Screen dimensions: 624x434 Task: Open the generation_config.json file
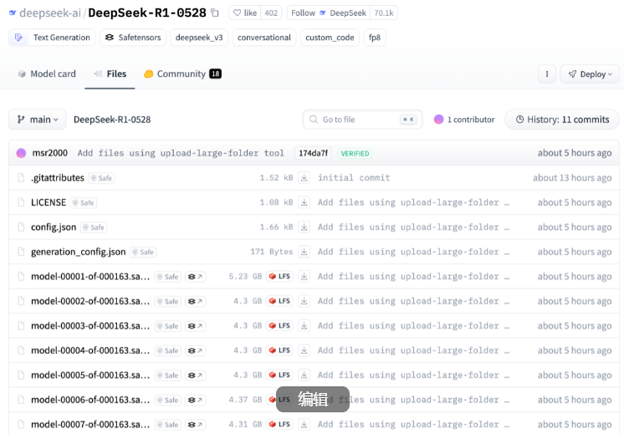pos(79,252)
